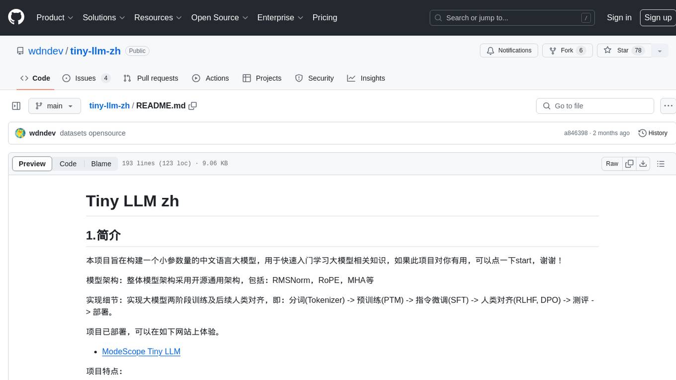Switch to the Projects tab
Viewport: 676px width, 380px height.
coord(262,78)
